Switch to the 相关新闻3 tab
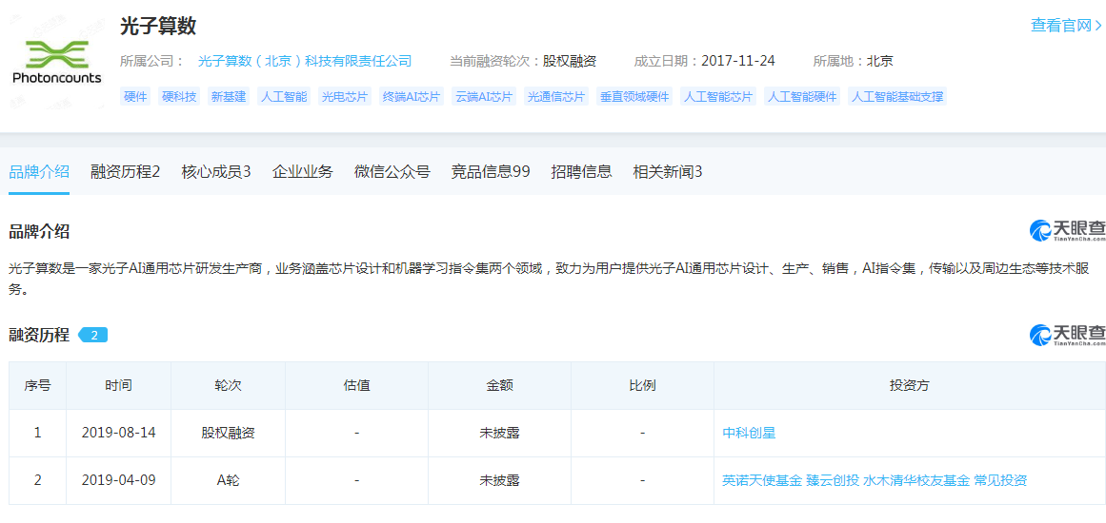This screenshot has height=523, width=1106. tap(667, 171)
